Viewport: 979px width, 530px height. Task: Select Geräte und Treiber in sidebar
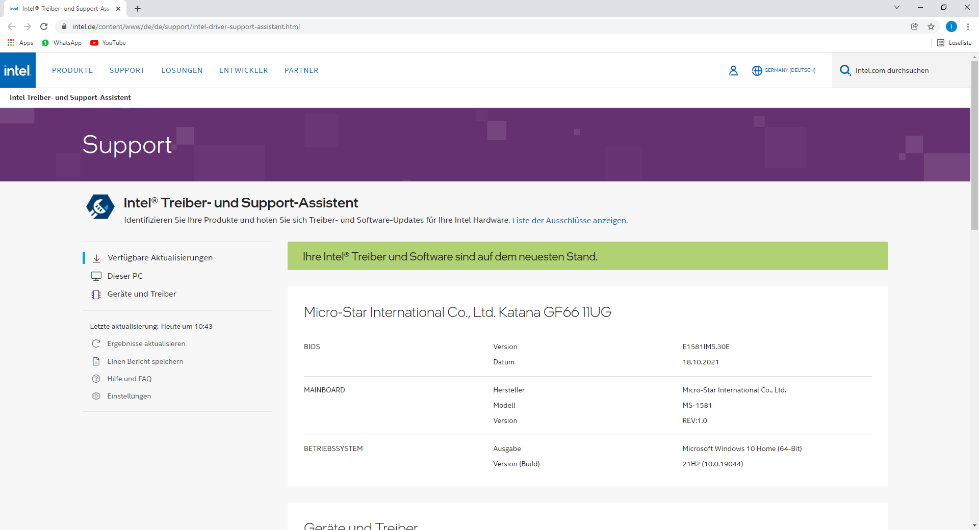point(142,294)
